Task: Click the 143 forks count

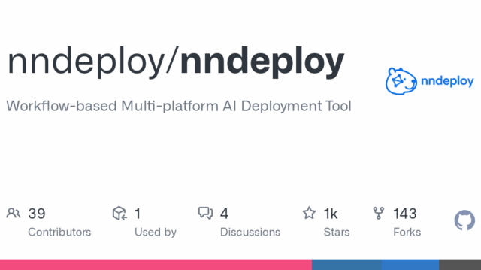Action: click(x=405, y=214)
